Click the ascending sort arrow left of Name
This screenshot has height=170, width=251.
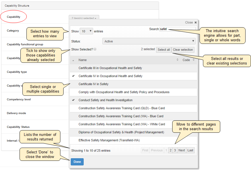click(x=73, y=60)
